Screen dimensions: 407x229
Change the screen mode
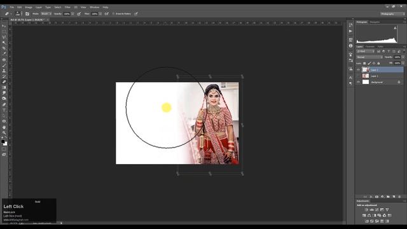tap(4, 155)
